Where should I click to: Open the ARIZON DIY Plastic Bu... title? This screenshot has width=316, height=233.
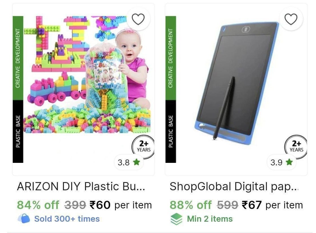pos(81,186)
